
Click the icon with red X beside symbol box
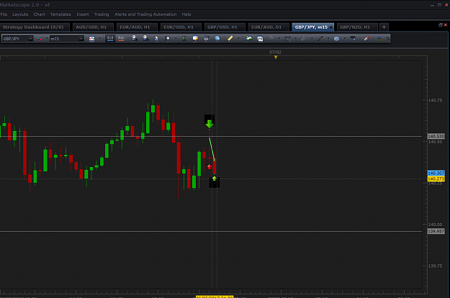pos(40,39)
